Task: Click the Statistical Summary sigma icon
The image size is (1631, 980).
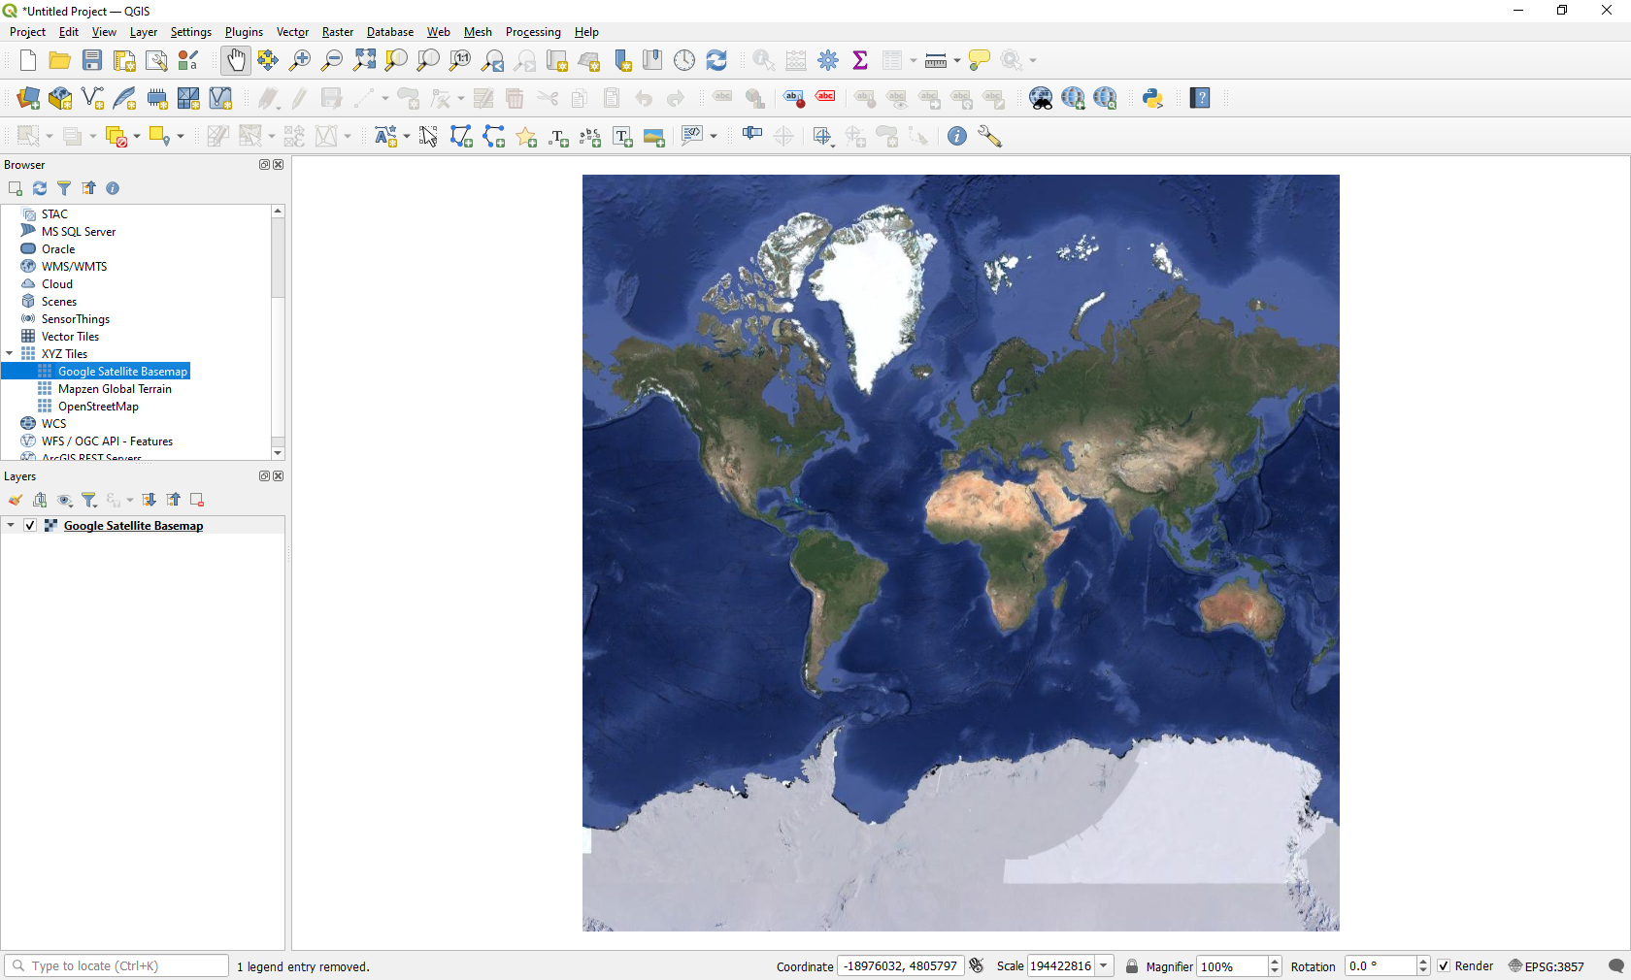Action: click(x=859, y=60)
